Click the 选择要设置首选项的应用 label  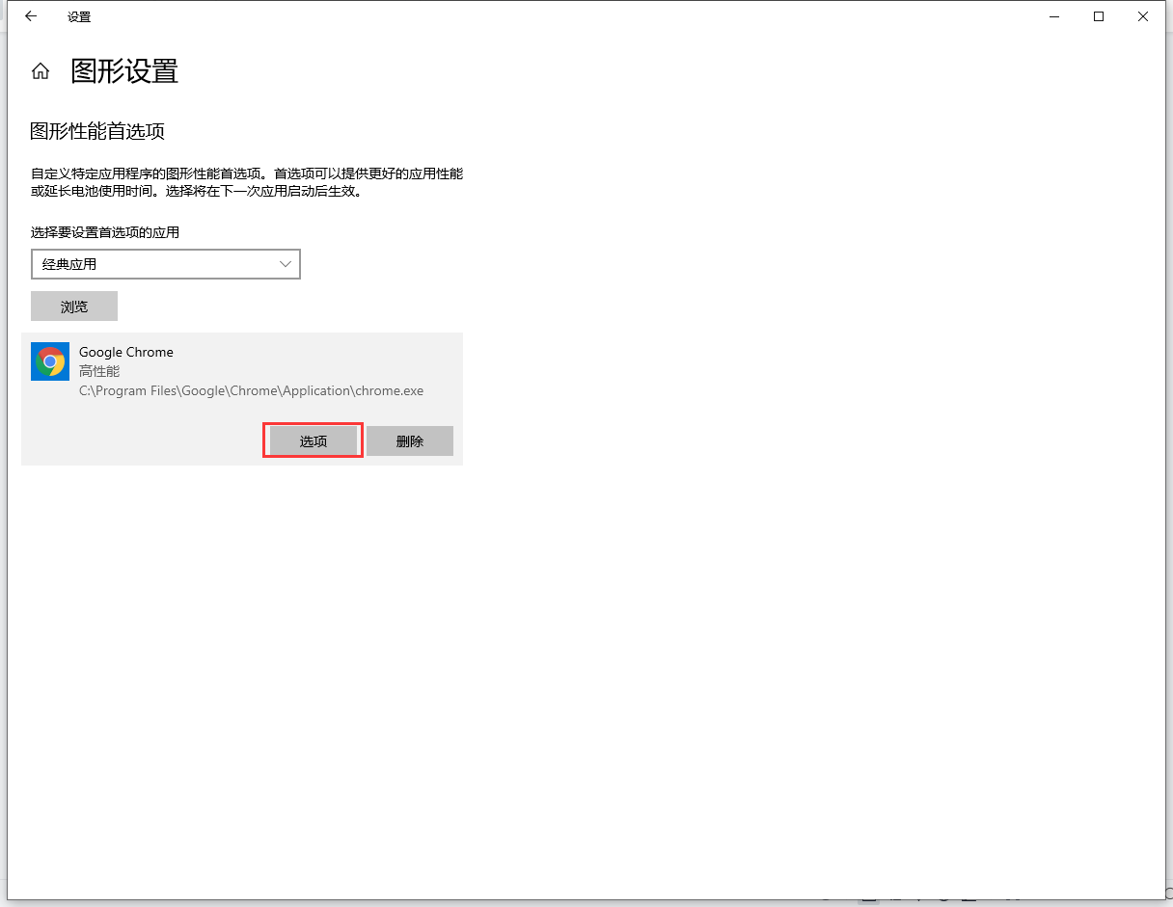point(105,232)
